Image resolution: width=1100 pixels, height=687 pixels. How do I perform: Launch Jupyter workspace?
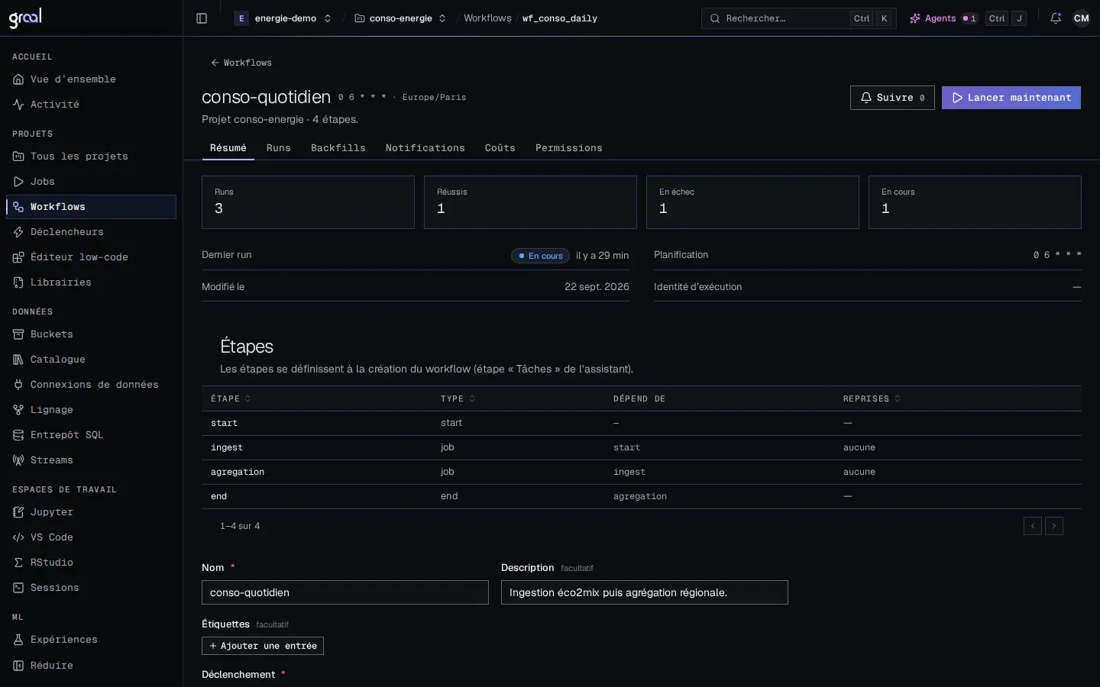click(x=91, y=512)
